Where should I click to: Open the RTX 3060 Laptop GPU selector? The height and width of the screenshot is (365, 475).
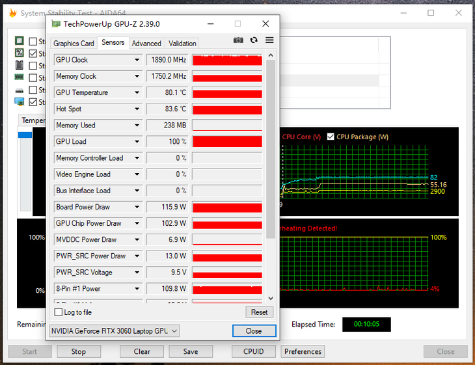(x=115, y=331)
